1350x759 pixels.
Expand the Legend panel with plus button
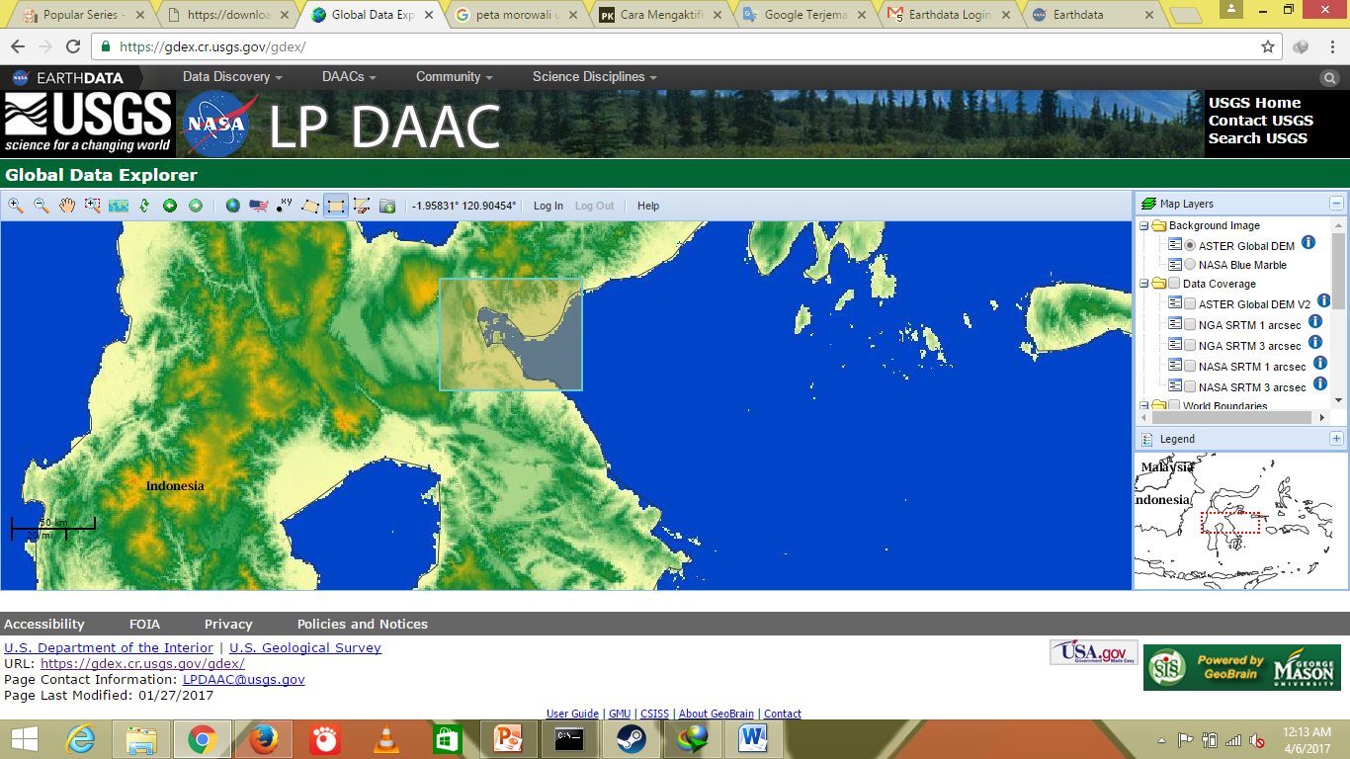(x=1335, y=438)
